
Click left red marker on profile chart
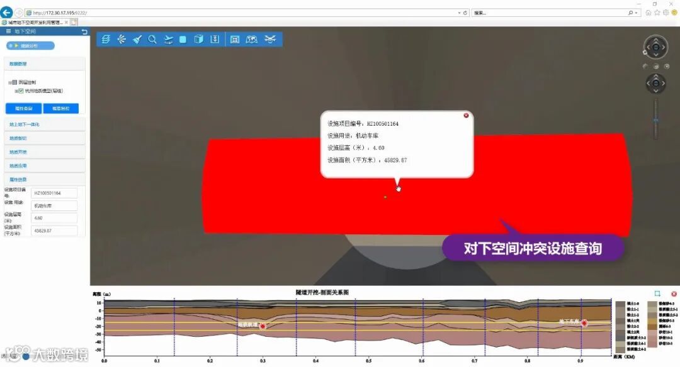(x=263, y=326)
